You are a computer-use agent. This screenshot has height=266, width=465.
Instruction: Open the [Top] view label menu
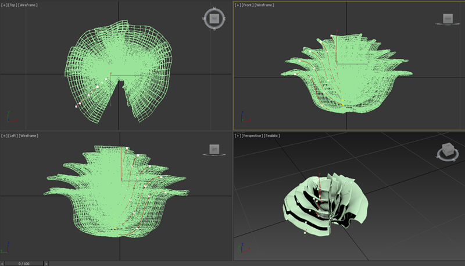point(13,5)
